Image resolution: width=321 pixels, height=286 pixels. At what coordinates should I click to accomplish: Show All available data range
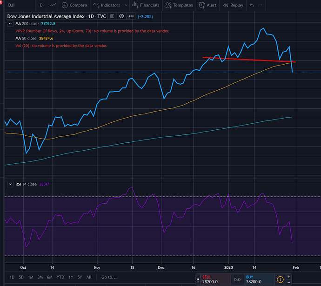[89, 277]
